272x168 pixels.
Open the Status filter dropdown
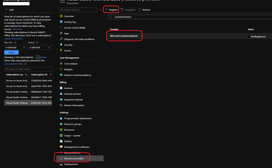(40, 47)
